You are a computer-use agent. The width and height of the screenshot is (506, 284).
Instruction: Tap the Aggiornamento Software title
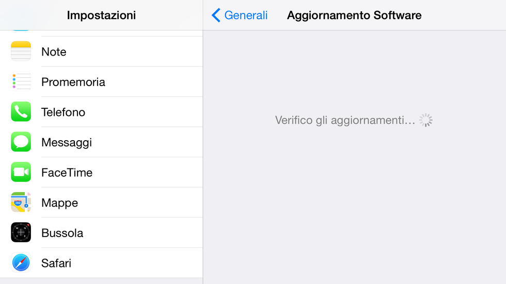tap(354, 15)
